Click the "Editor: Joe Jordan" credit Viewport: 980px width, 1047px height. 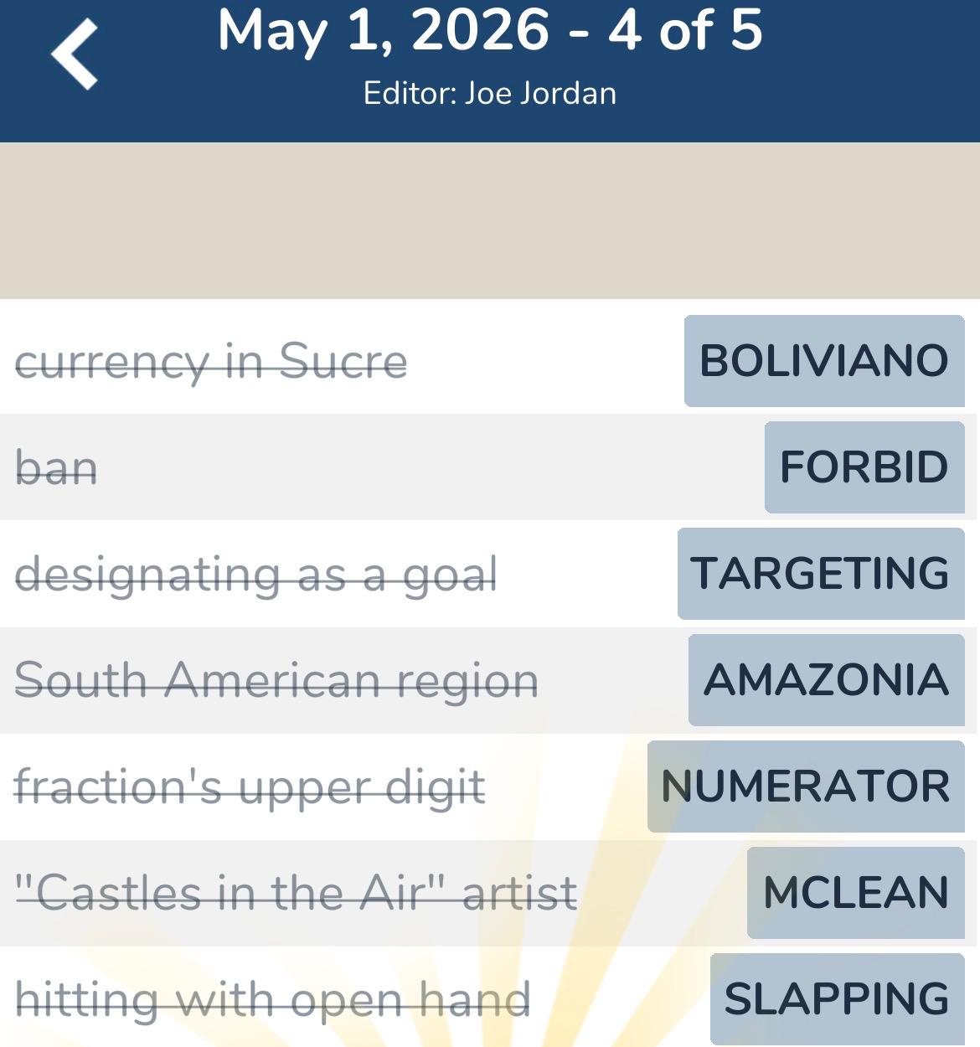(490, 93)
